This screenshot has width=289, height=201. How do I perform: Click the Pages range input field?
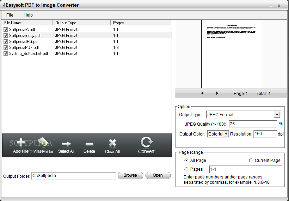246,169
